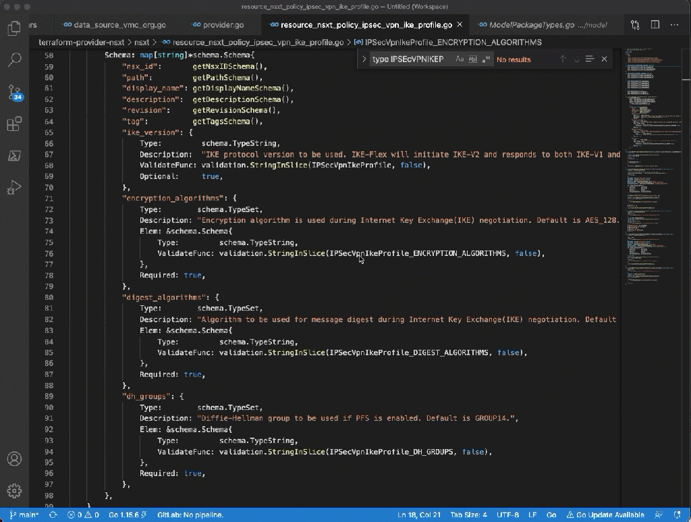Switch to the data_source_vmc_org.go tab
691x522 pixels.
(114, 25)
